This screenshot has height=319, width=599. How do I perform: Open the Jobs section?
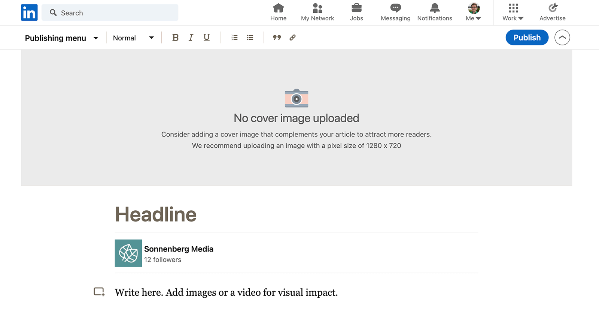pos(356,12)
